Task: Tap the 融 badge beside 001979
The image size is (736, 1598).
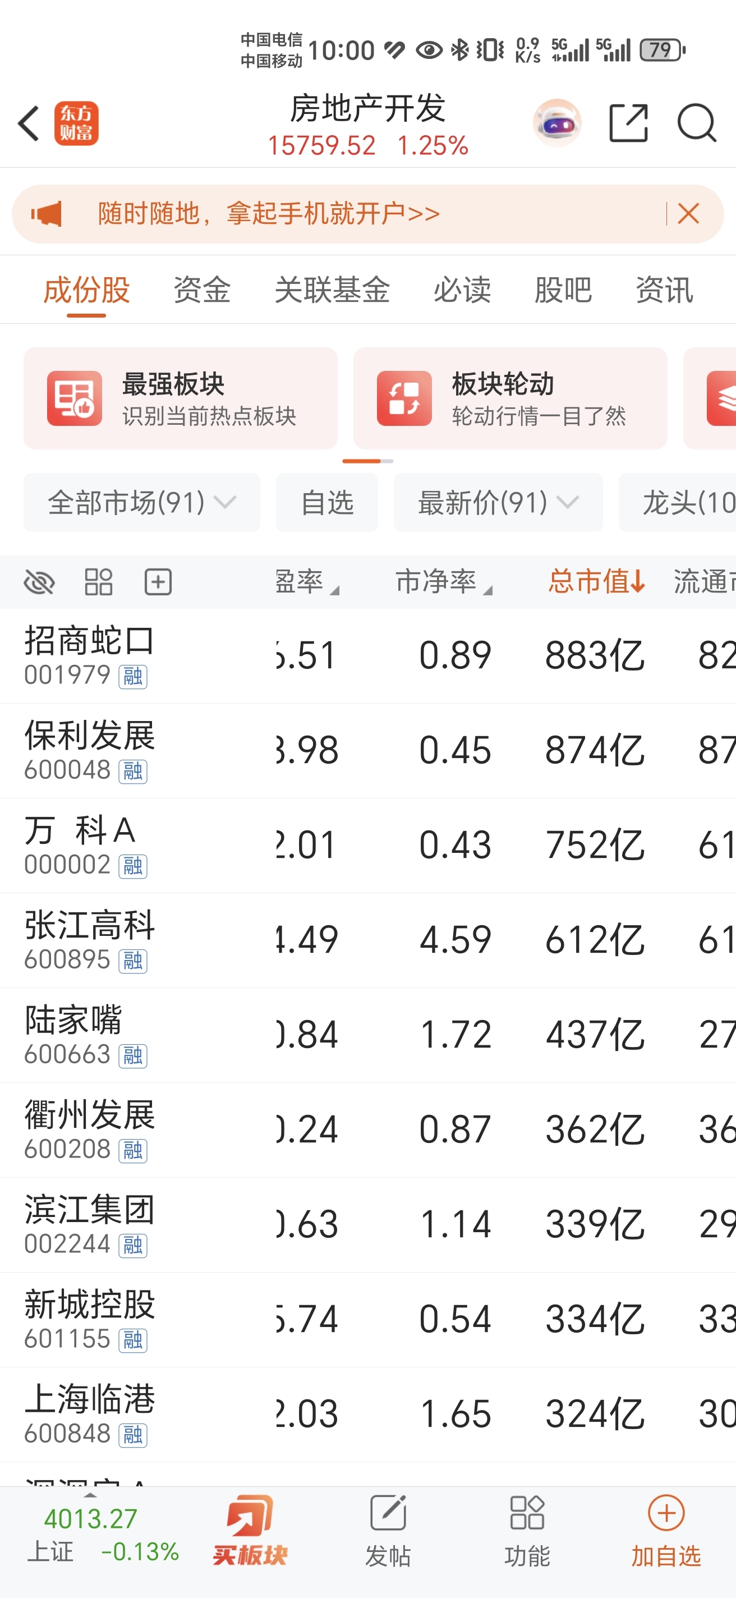Action: click(133, 676)
